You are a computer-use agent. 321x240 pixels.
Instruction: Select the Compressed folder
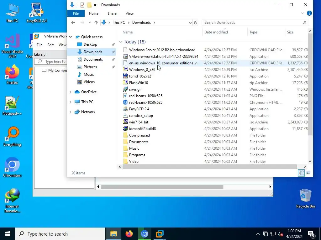tap(139, 135)
